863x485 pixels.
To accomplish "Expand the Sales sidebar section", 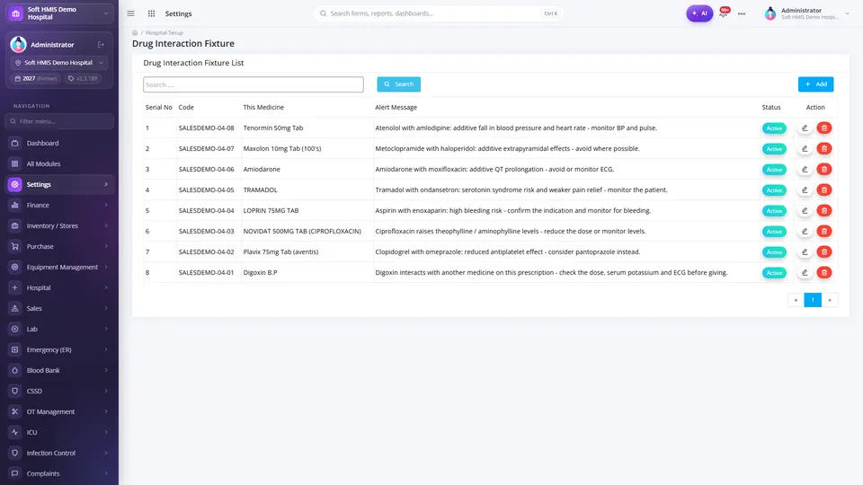I will click(x=59, y=308).
